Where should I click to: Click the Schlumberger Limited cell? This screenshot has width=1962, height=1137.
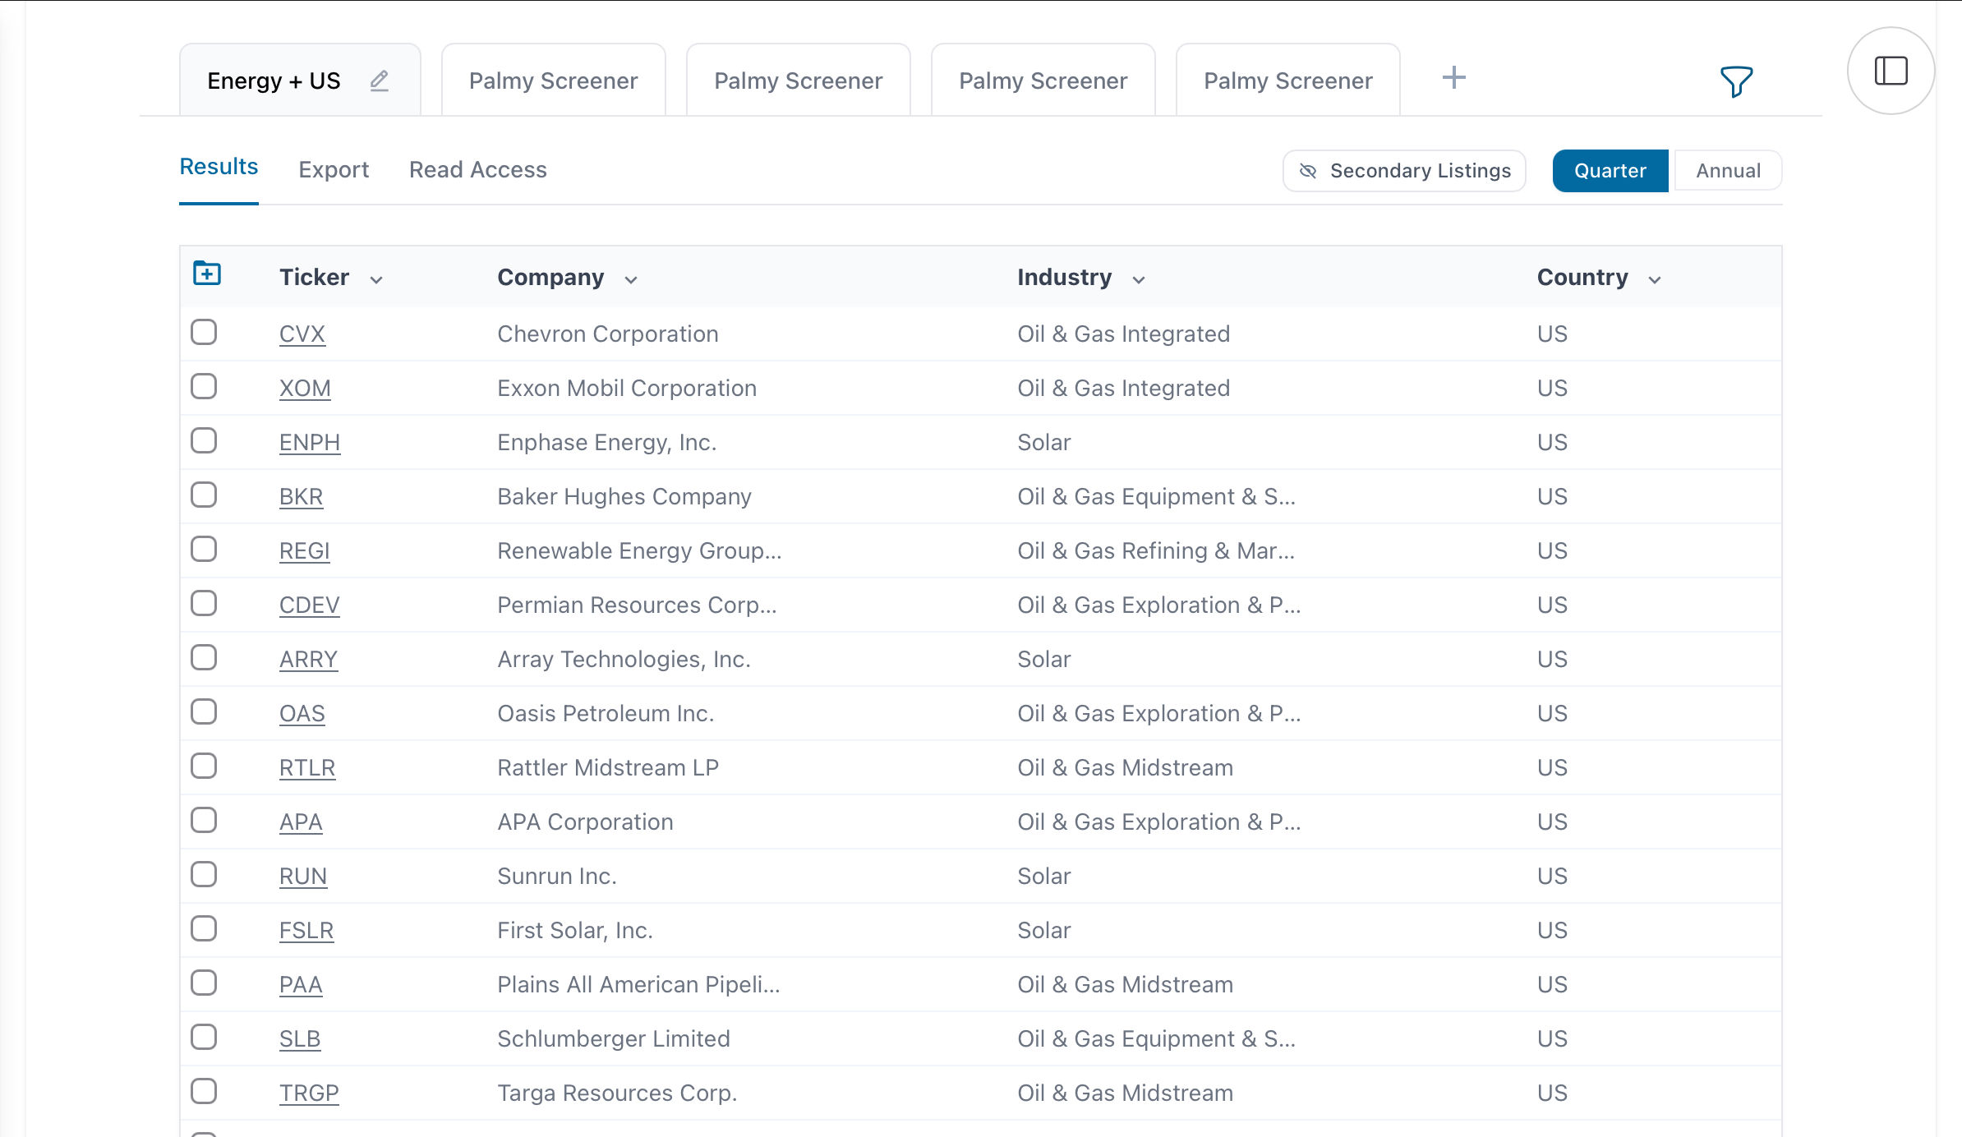click(614, 1039)
